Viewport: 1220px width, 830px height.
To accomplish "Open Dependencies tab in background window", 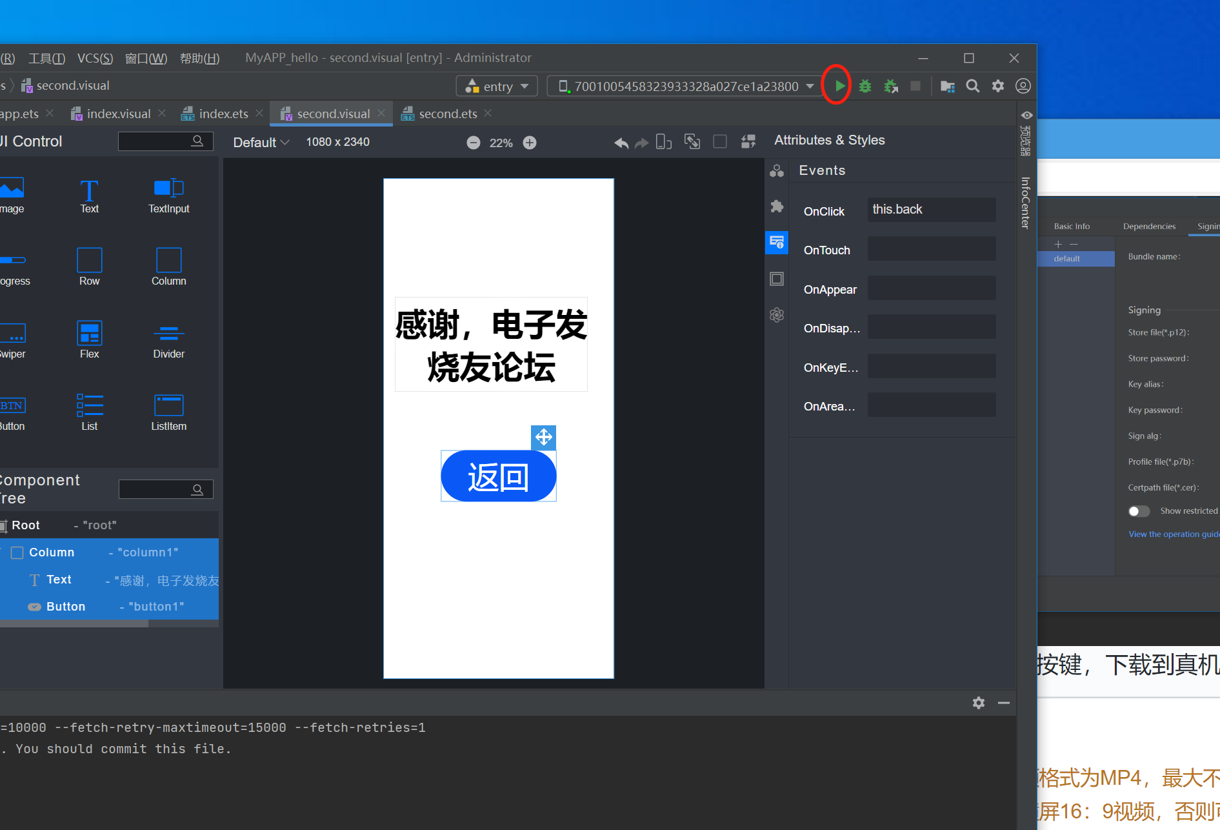I will [x=1149, y=227].
